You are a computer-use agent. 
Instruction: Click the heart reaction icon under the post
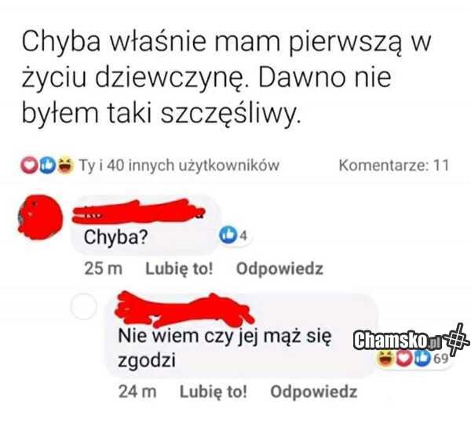pyautogui.click(x=29, y=166)
